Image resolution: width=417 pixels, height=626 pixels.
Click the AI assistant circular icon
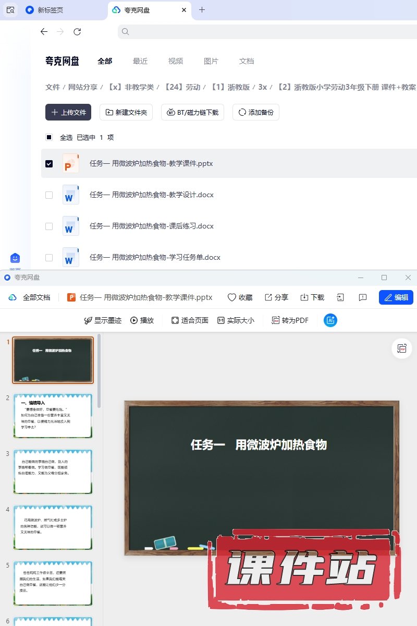pos(330,320)
